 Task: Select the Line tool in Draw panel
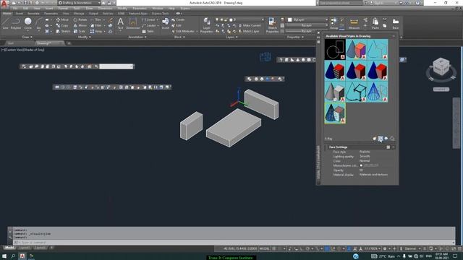[x=5, y=23]
